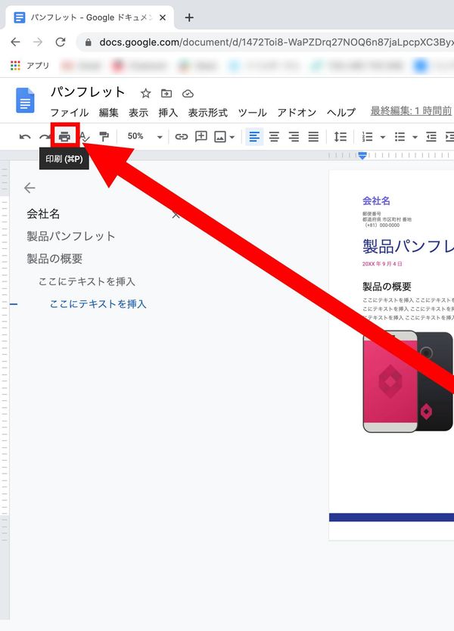454x631 pixels.
Task: Select the Paint format roller icon
Action: (x=104, y=137)
